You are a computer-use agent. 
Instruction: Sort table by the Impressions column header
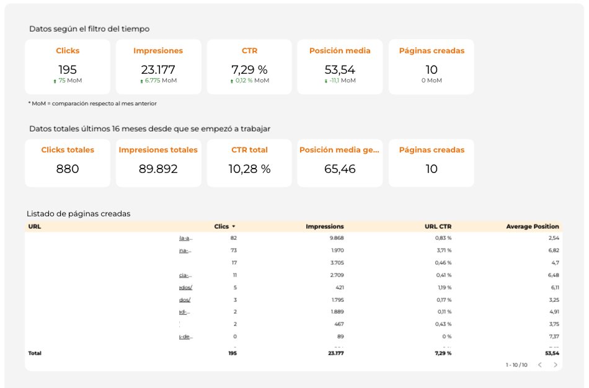[324, 227]
